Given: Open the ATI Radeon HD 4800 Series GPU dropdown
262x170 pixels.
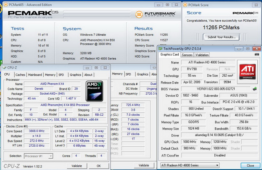Looking at the screenshot, I should click(190, 165).
